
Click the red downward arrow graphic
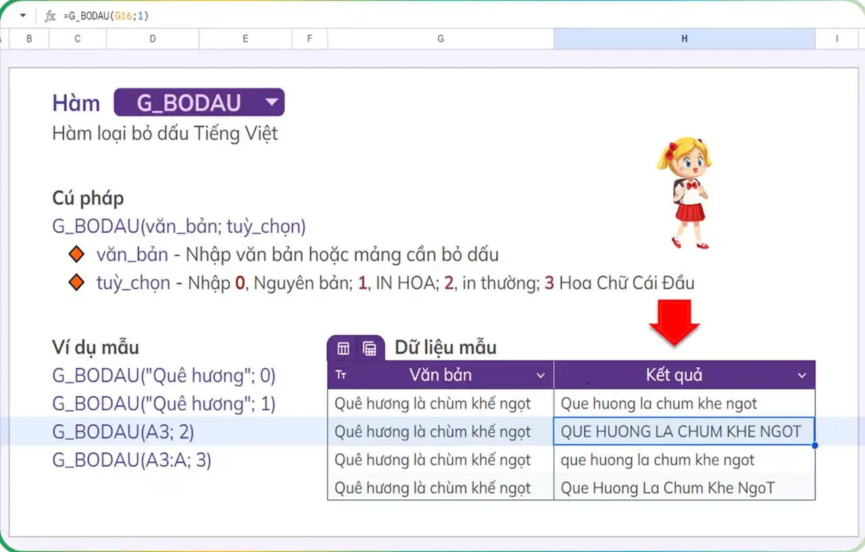674,322
